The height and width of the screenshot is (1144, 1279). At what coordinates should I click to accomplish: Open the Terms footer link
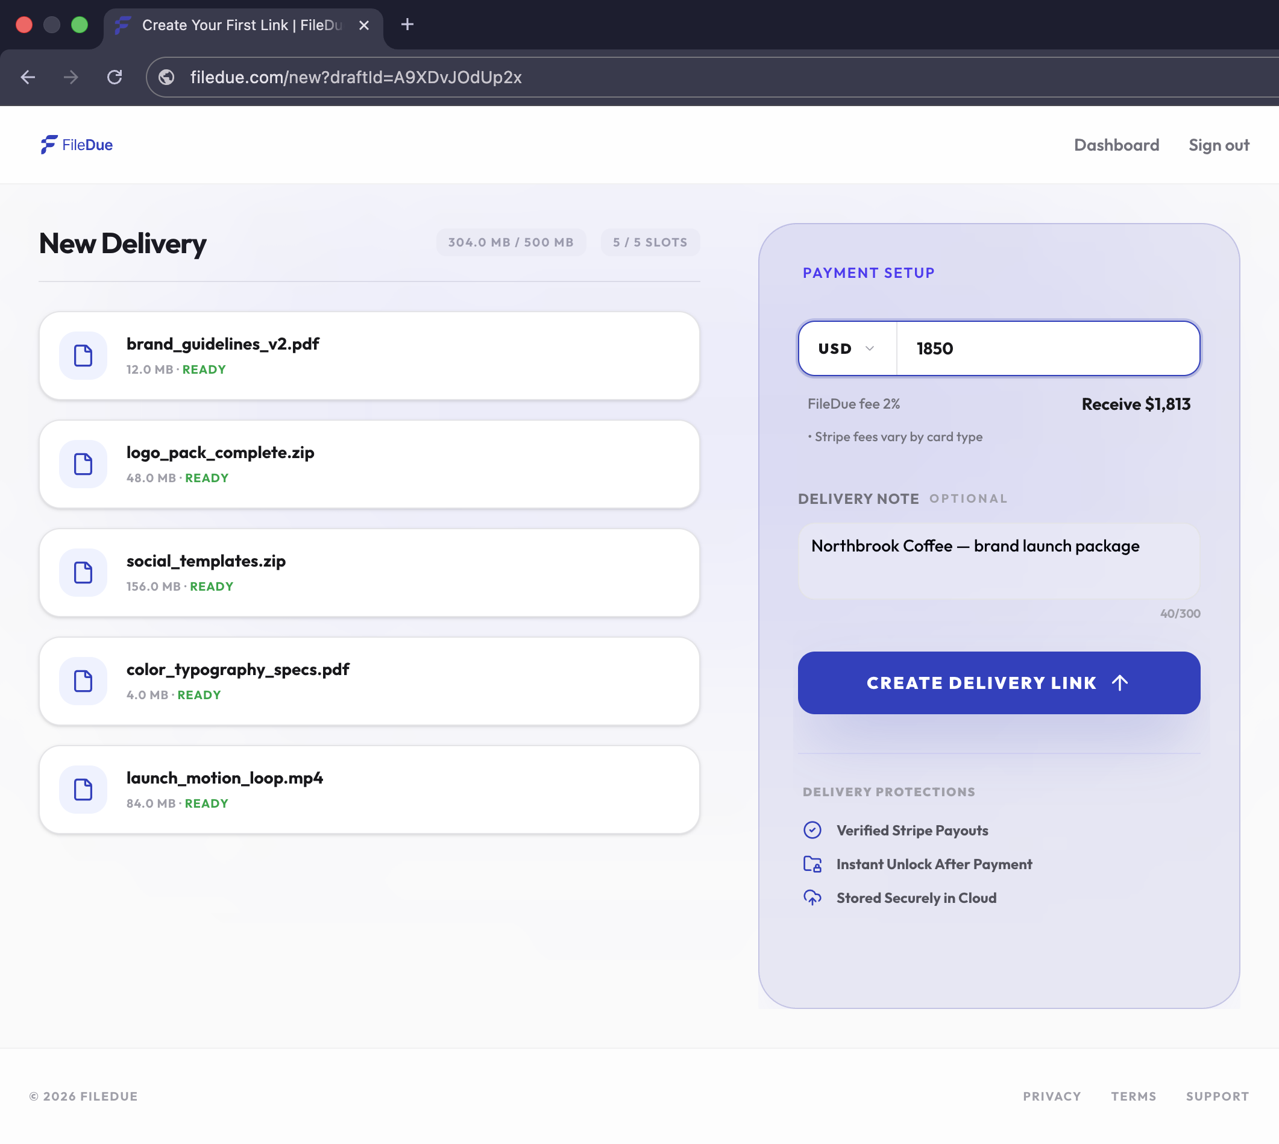(x=1133, y=1096)
